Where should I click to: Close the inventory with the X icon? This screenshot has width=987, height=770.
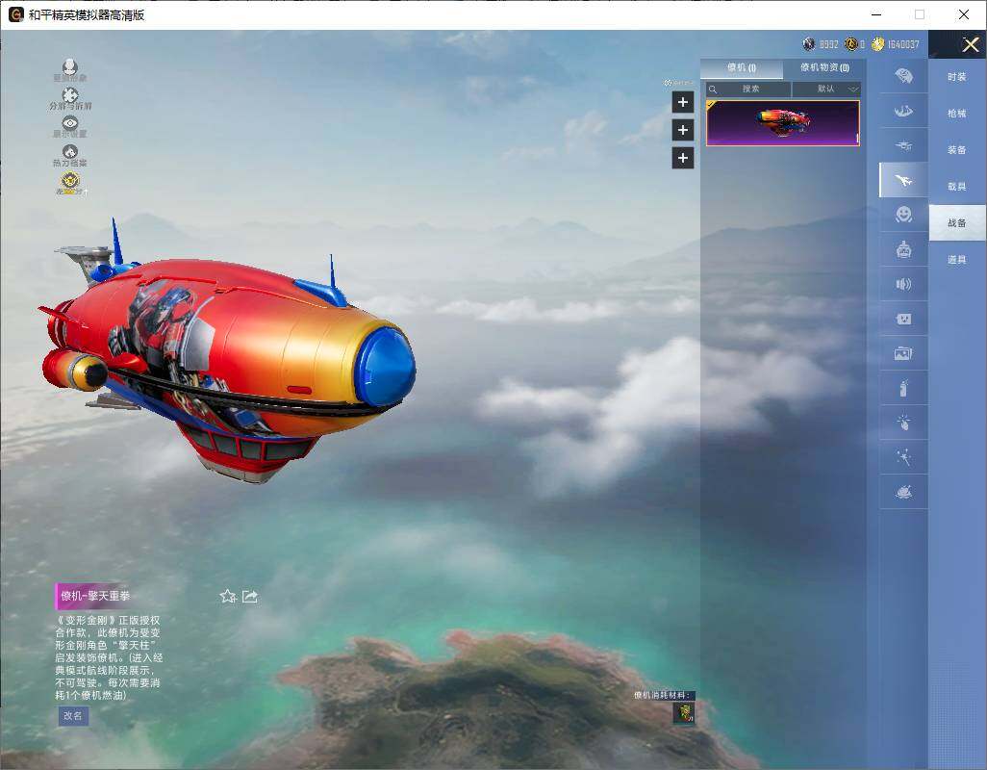point(970,44)
